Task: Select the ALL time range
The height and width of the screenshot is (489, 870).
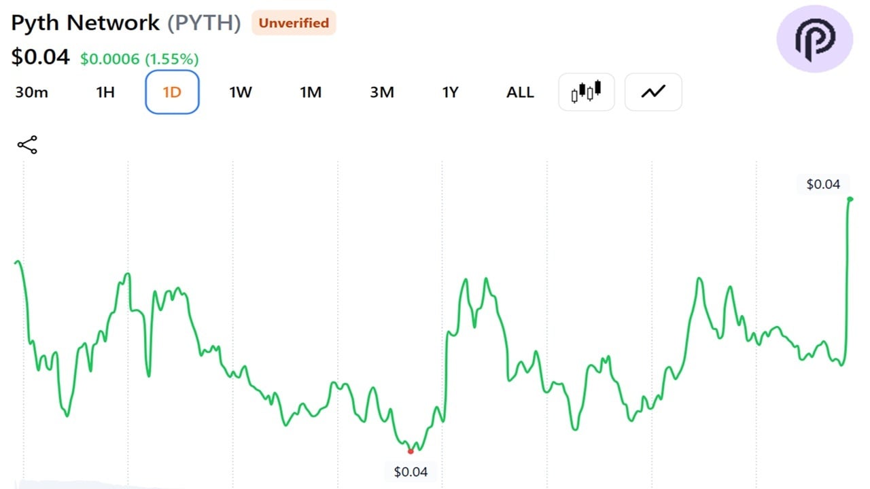Action: (520, 92)
